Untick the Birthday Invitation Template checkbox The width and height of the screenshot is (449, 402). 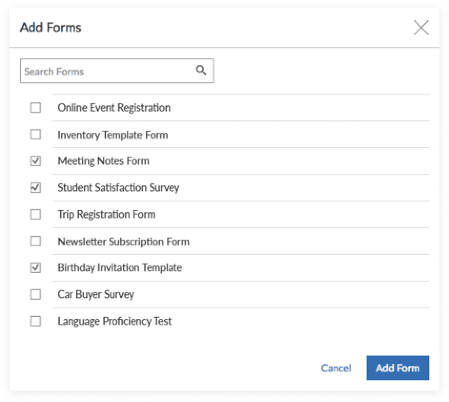tap(36, 268)
